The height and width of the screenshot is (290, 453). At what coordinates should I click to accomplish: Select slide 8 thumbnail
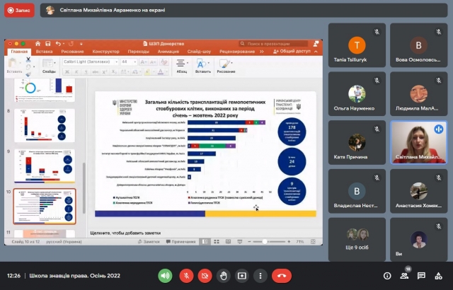coord(45,125)
